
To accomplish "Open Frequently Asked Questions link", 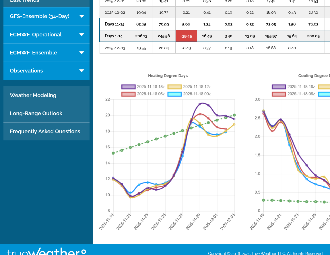I will 45,132.
